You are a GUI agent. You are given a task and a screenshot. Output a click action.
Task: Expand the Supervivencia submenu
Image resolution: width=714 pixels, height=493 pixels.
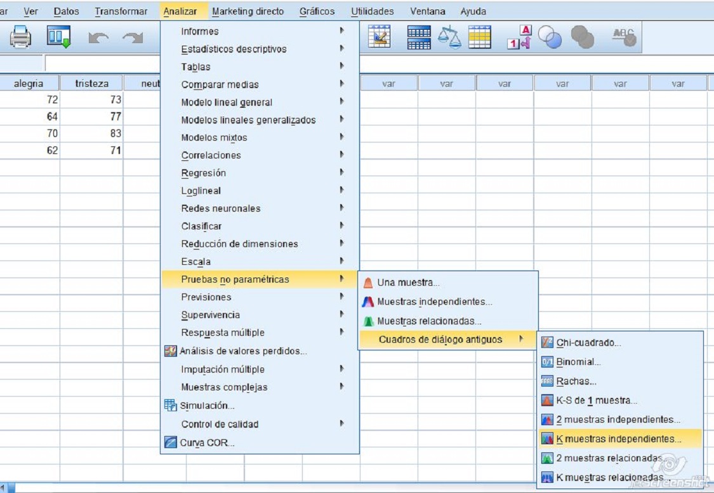coord(260,315)
